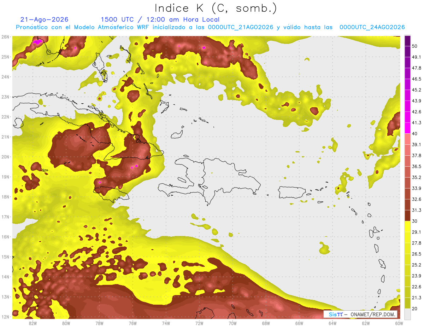
Task: Click the '12N' latitude label
Action: click(5, 317)
